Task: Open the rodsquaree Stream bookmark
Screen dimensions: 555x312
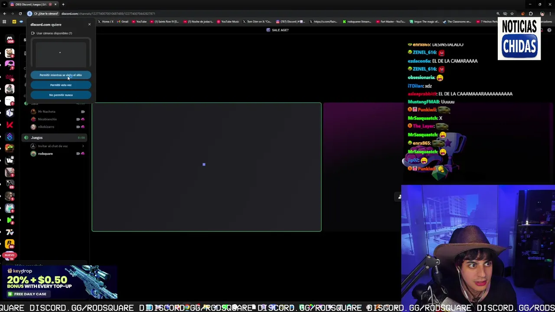Action: click(x=357, y=22)
